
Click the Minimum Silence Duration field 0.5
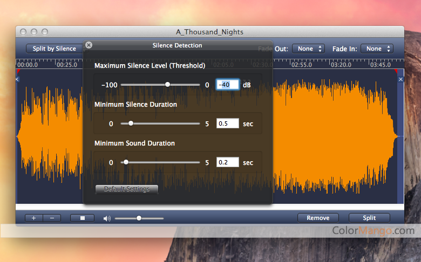[227, 123]
